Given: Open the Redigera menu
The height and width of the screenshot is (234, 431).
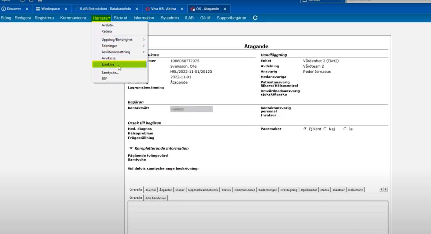Looking at the screenshot, I should (x=23, y=18).
